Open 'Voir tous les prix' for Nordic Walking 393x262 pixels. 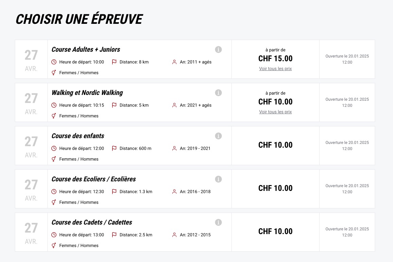click(275, 112)
